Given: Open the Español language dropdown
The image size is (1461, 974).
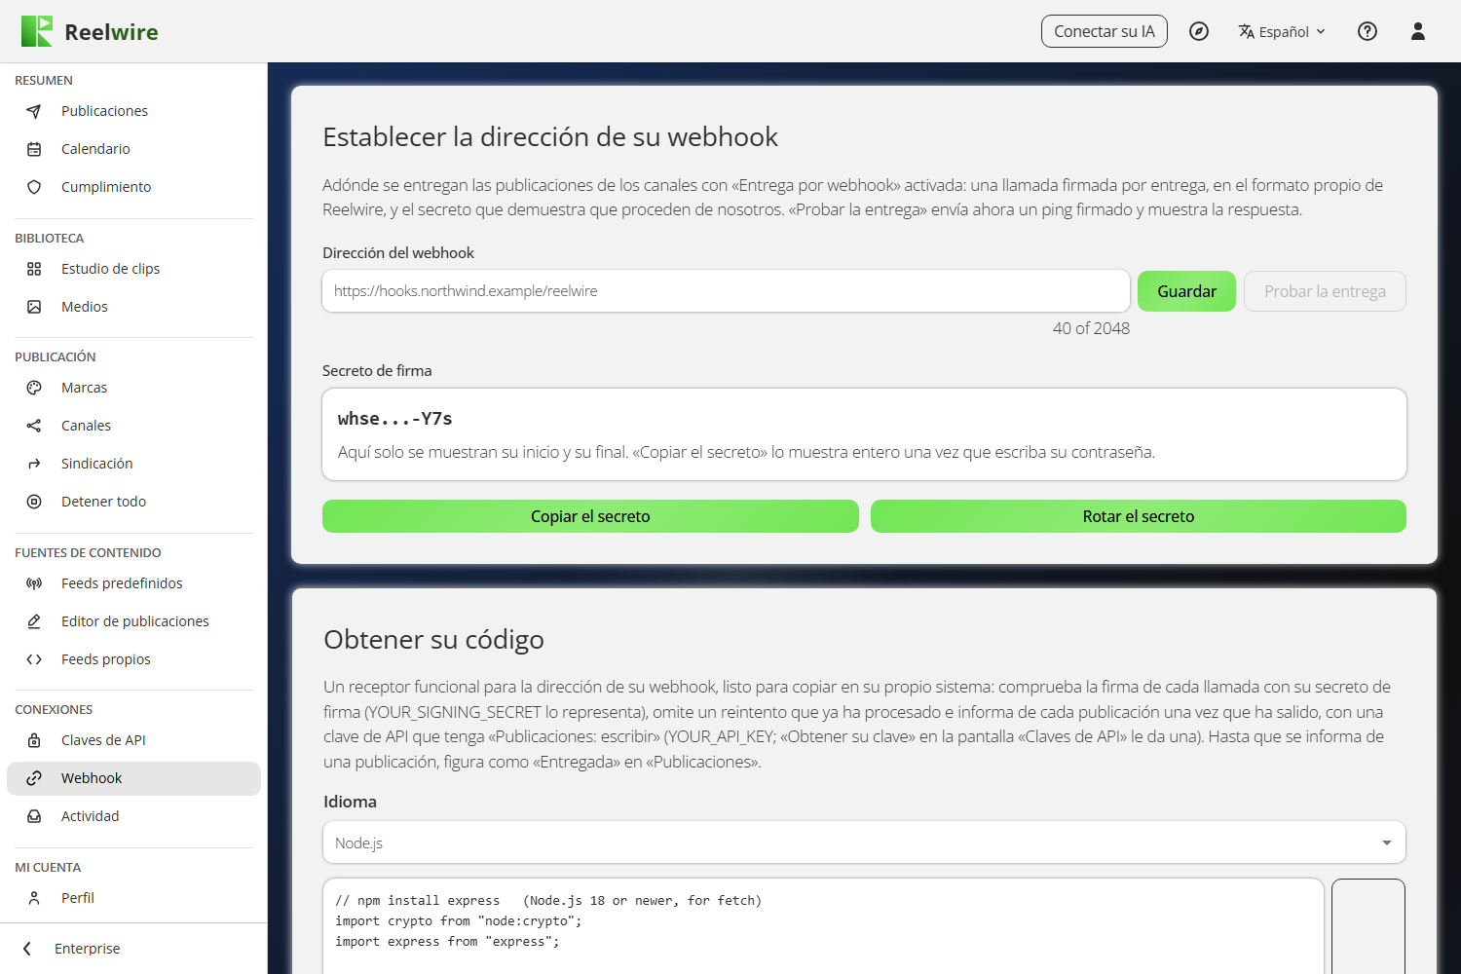Looking at the screenshot, I should (x=1282, y=31).
